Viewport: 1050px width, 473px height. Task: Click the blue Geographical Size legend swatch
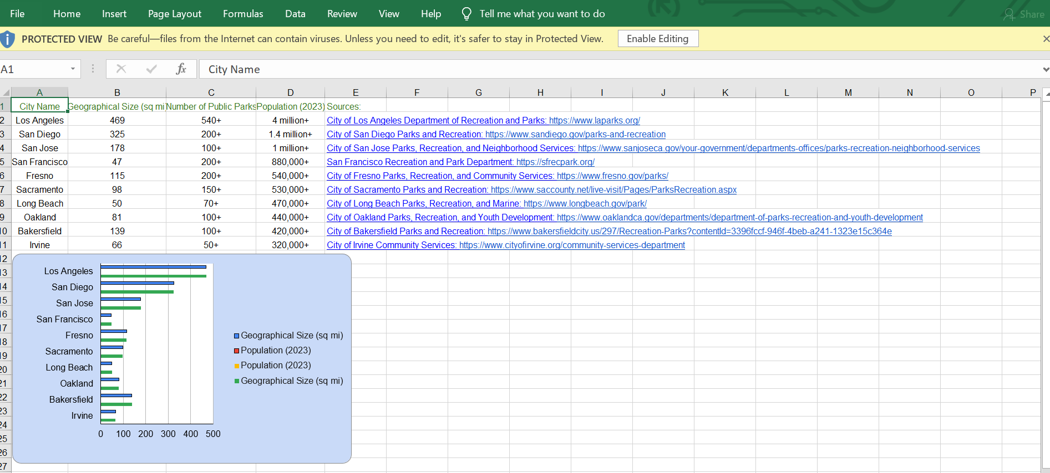click(237, 336)
